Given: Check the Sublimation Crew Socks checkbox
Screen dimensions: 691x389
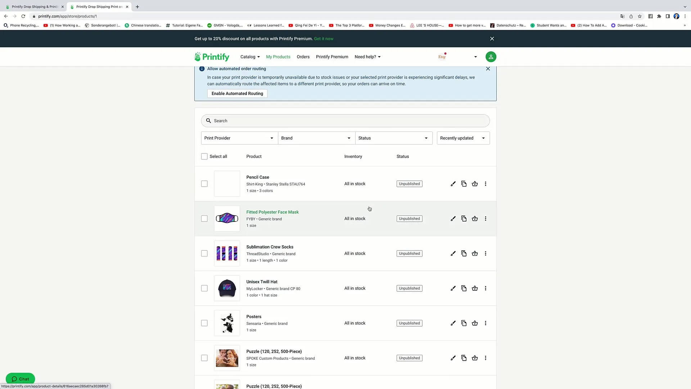Looking at the screenshot, I should pyautogui.click(x=204, y=254).
